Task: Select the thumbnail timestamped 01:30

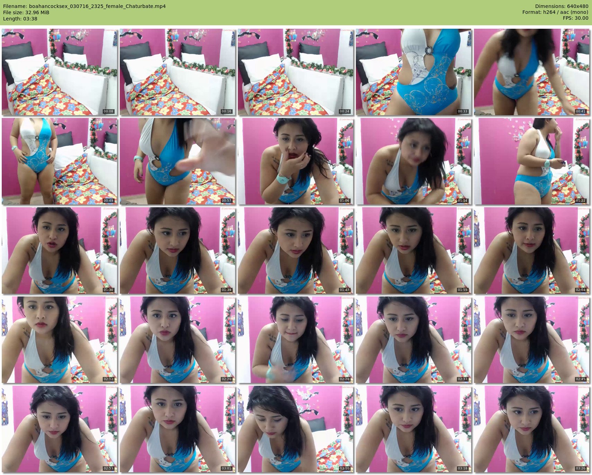Action: tap(60, 250)
